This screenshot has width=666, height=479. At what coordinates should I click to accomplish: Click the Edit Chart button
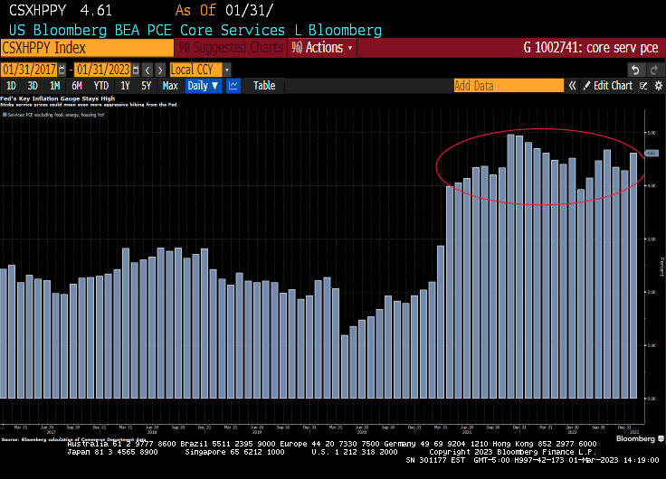click(x=606, y=86)
